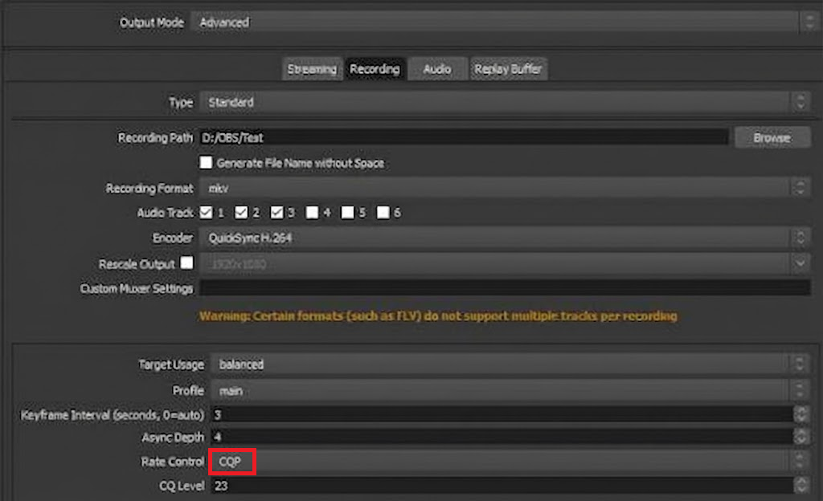Image resolution: width=823 pixels, height=501 pixels.
Task: Open the Rescale Output resolution dropdown arrow
Action: (x=800, y=263)
